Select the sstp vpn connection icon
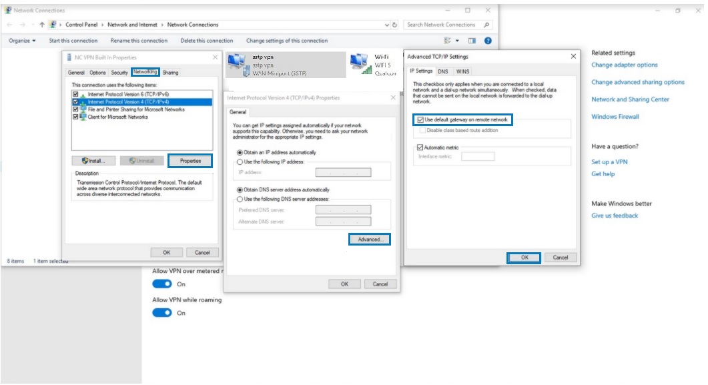 pos(239,65)
